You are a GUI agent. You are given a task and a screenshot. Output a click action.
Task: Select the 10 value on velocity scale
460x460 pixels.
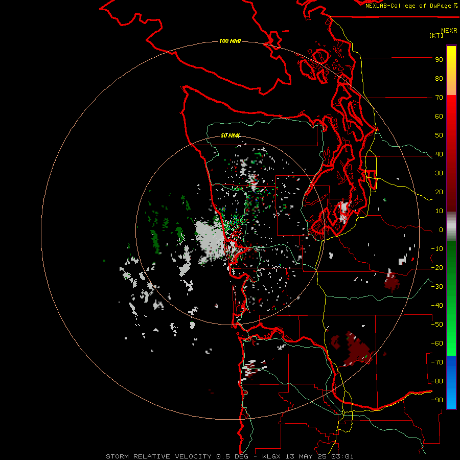[439, 211]
